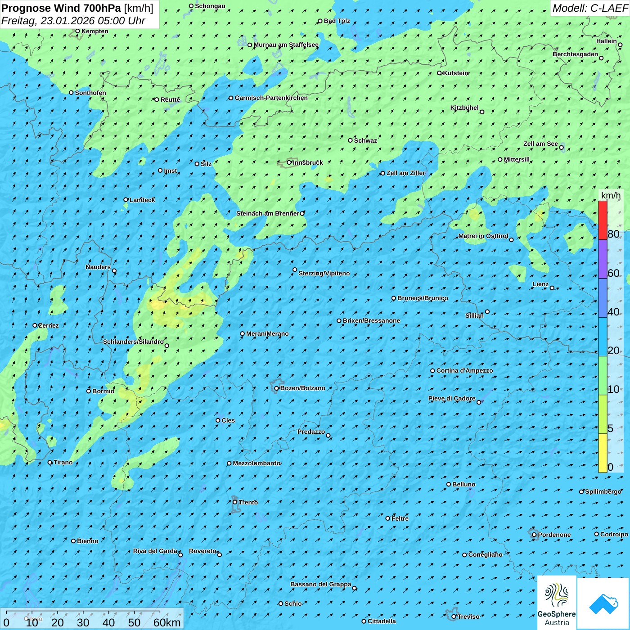Click the 'Meran/Merano' label

[267, 333]
